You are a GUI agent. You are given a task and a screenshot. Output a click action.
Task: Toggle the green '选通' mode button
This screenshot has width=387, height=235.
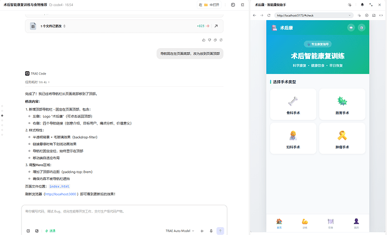click(x=50, y=231)
